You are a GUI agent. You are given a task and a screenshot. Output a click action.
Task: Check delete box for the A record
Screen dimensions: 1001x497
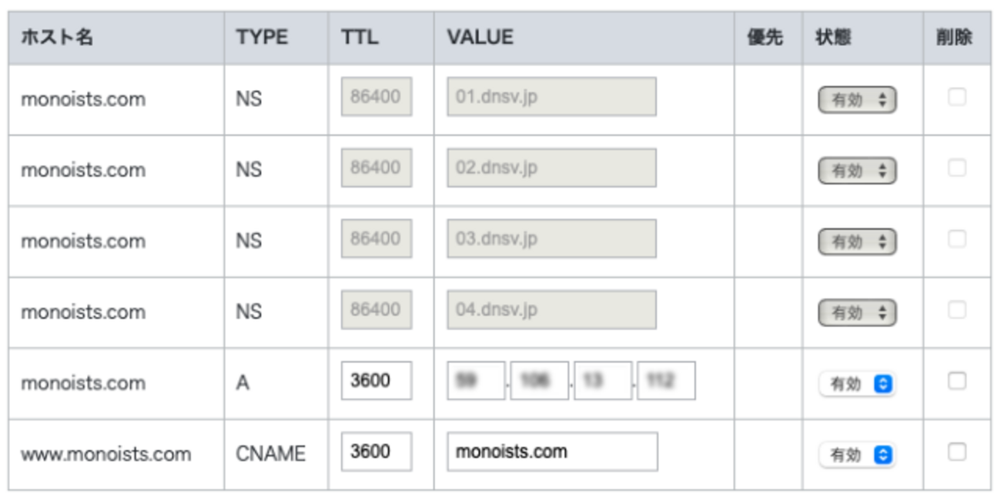(956, 381)
